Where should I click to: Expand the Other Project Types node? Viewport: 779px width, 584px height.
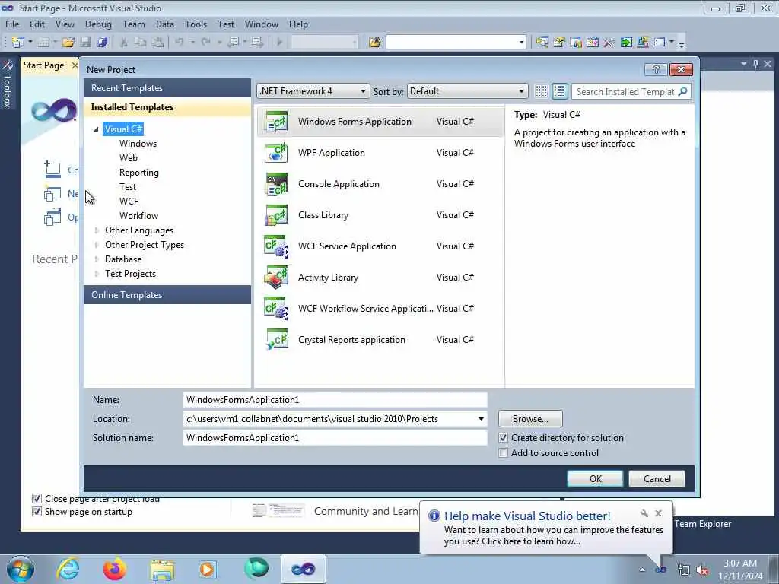click(x=97, y=245)
